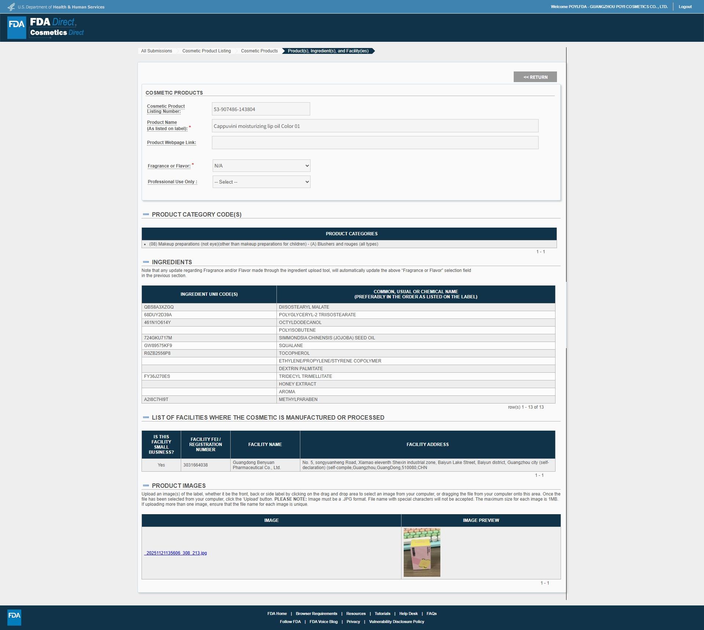Image resolution: width=704 pixels, height=630 pixels.
Task: Open the Professional Use Only dropdown
Action: pos(261,182)
